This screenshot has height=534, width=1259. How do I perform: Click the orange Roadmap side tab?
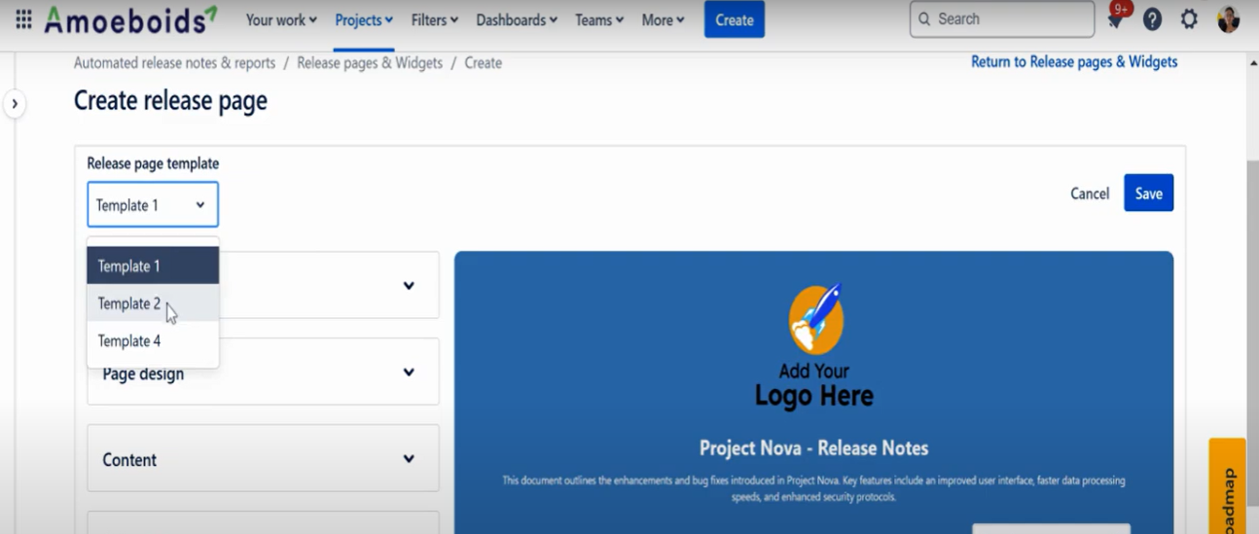[x=1228, y=486]
